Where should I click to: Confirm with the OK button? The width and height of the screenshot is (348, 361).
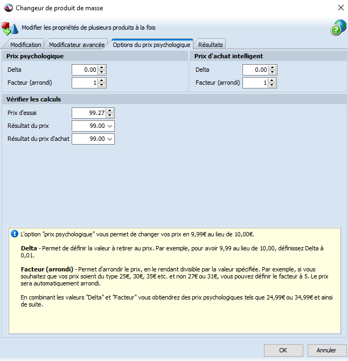click(x=283, y=350)
